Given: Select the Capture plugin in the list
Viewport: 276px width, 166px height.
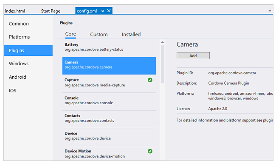Looking at the screenshot, I should (x=109, y=83).
